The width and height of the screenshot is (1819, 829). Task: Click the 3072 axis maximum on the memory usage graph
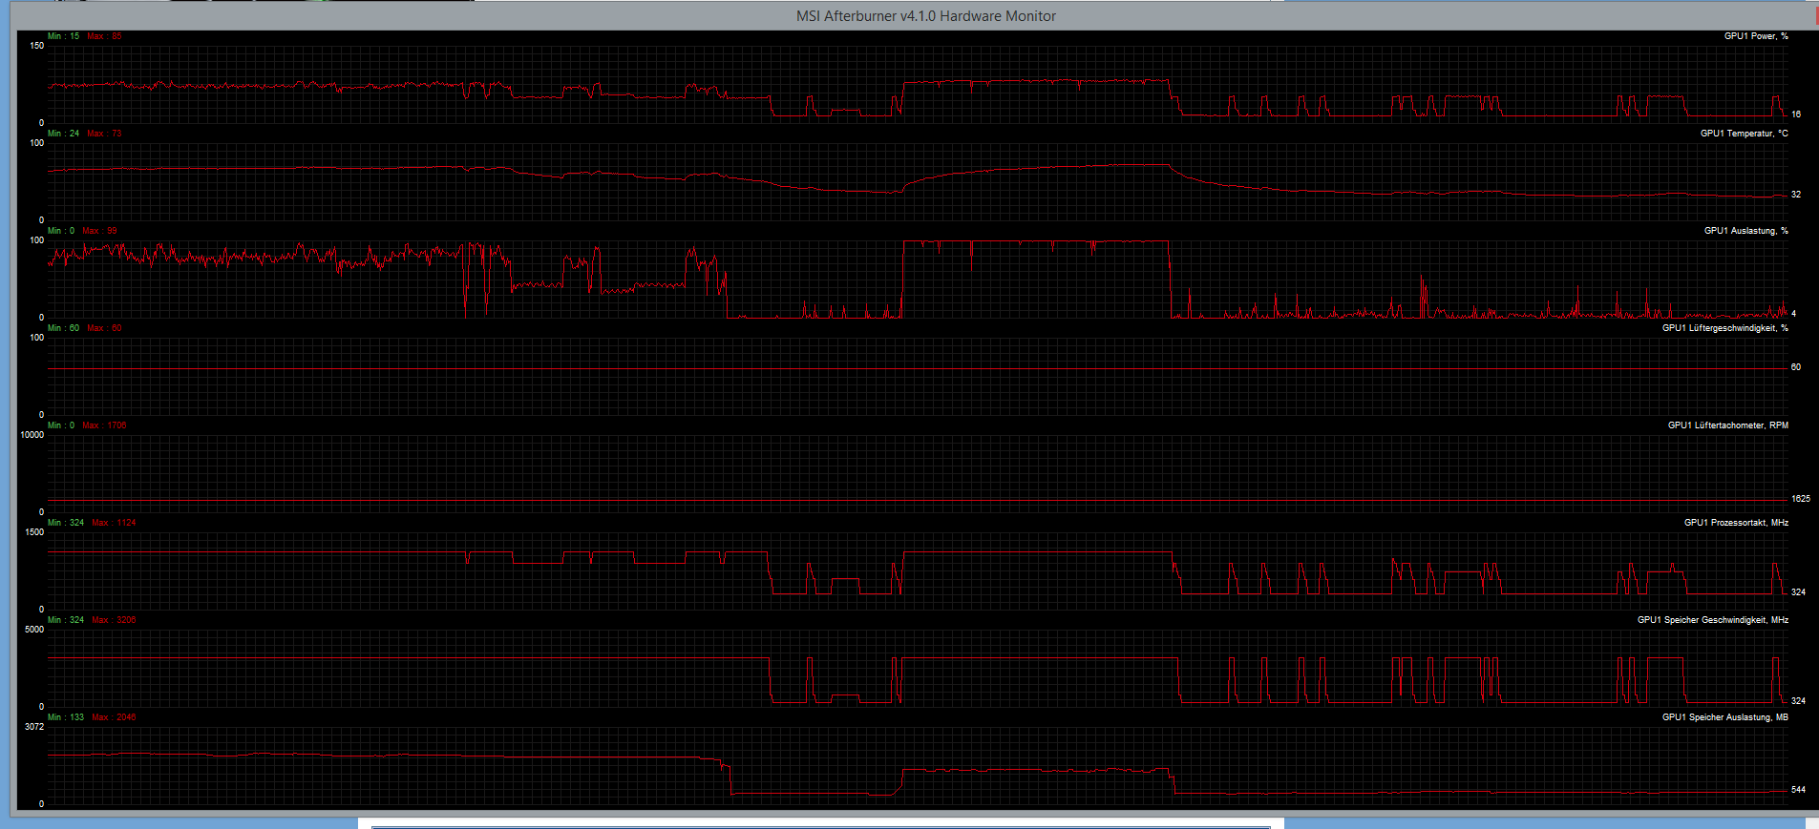[34, 727]
